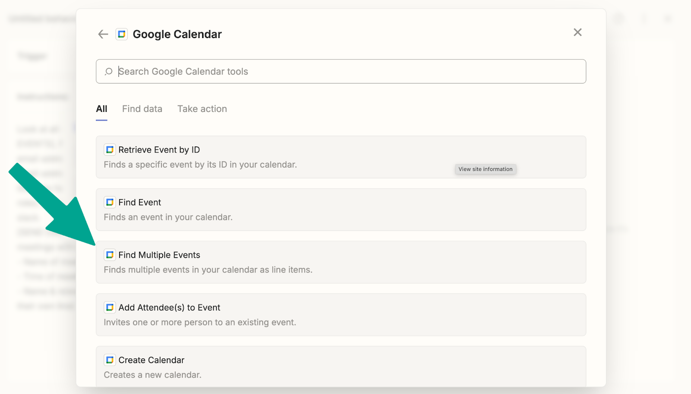The width and height of the screenshot is (691, 394).
Task: Click 'Finds multiple events' description text
Action: coord(208,270)
